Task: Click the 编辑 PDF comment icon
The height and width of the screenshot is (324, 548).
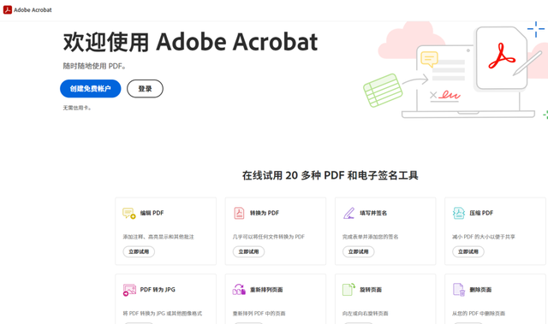Action: [129, 213]
